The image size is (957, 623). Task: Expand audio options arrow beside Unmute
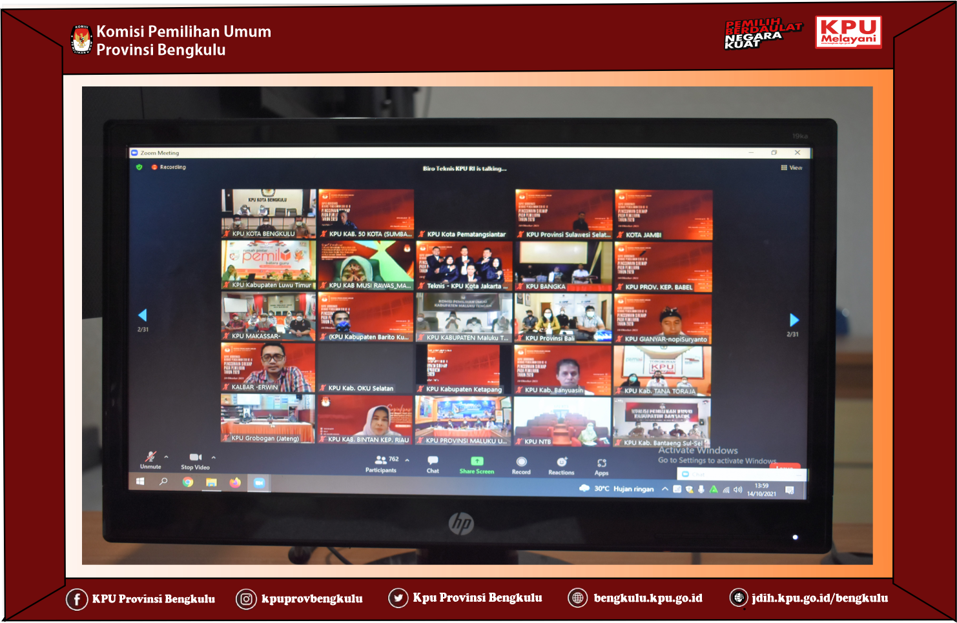click(x=167, y=457)
